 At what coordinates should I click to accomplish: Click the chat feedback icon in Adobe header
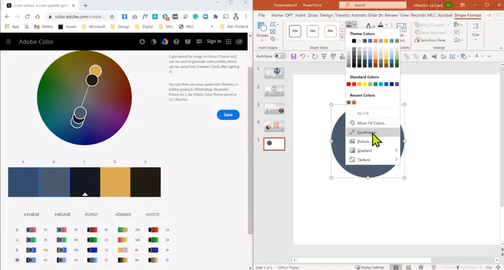[x=199, y=42]
